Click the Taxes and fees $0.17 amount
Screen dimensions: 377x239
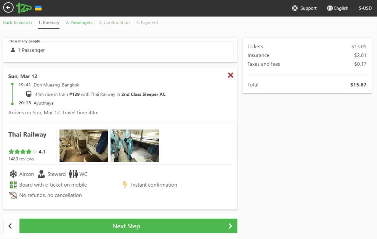pos(360,64)
